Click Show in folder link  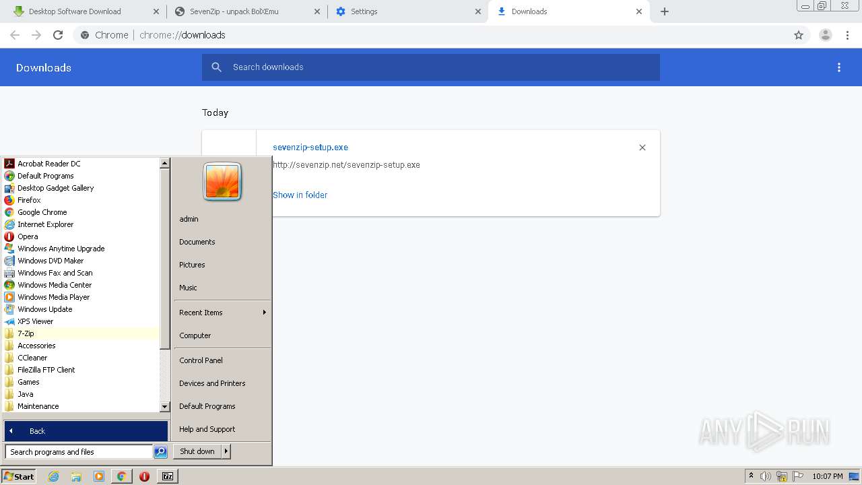[x=300, y=195]
